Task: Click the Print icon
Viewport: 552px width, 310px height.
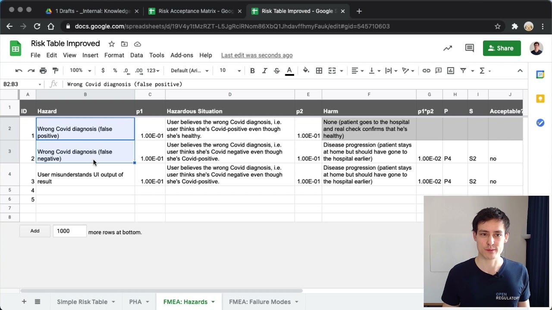Action: (43, 71)
